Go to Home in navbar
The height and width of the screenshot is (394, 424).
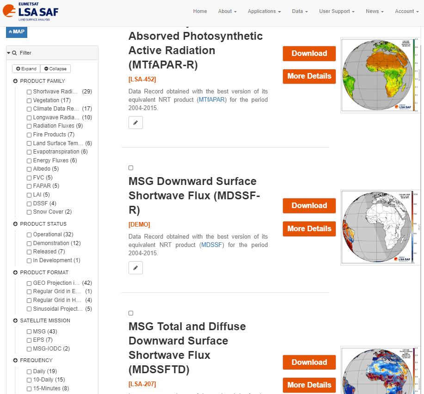[x=200, y=12]
